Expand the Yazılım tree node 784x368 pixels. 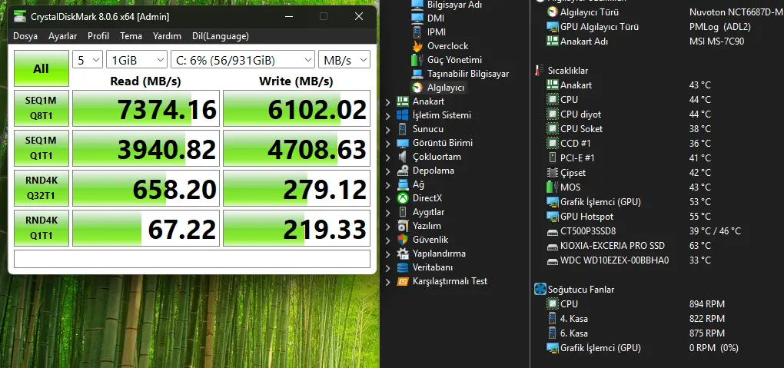(x=388, y=227)
